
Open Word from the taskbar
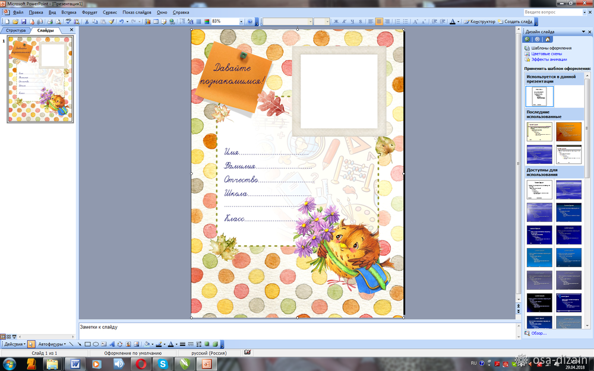(x=75, y=364)
